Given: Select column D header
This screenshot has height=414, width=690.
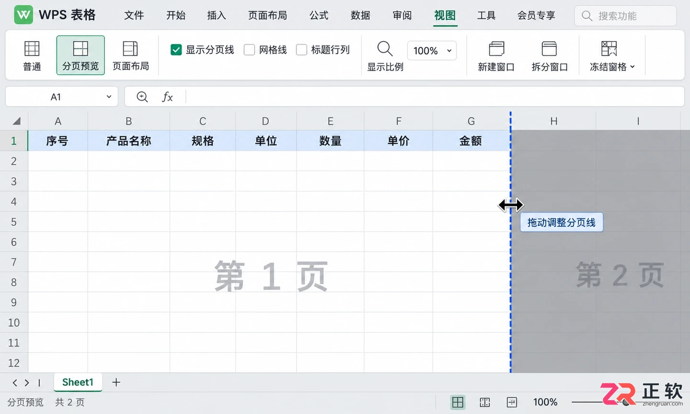Looking at the screenshot, I should (266, 121).
